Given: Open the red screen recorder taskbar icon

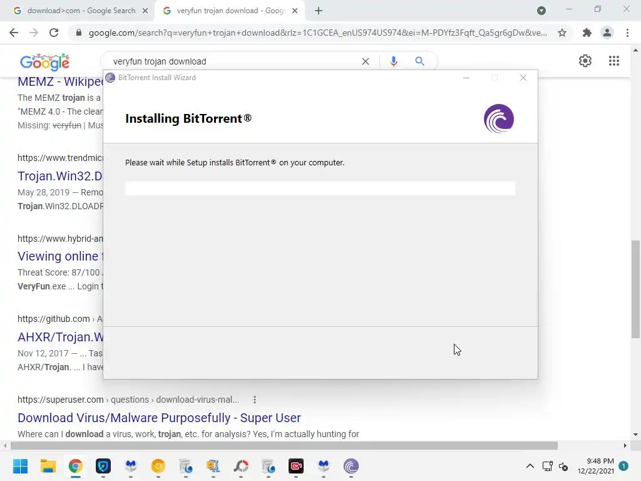Looking at the screenshot, I should point(296,466).
